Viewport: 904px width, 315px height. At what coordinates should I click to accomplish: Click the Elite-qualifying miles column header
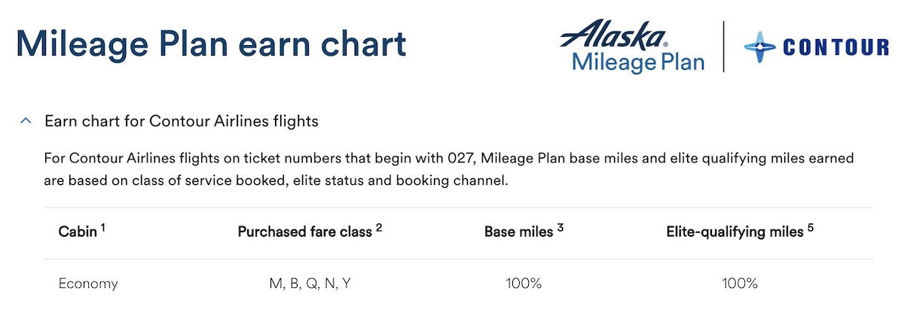(735, 232)
